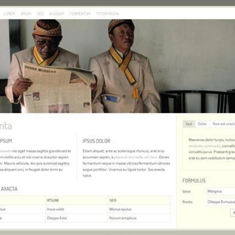Select the TOTOR MASSA menu item
This screenshot has height=235, width=235.
[107, 13]
